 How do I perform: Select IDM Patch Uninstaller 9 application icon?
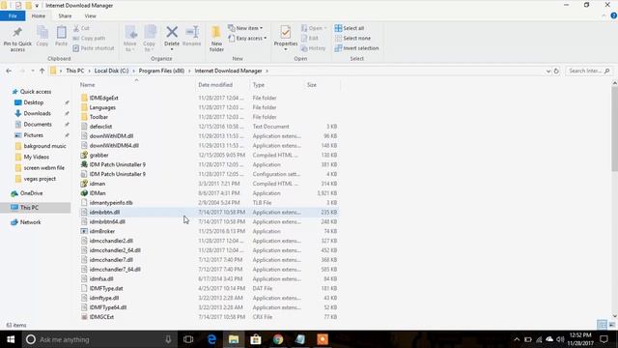(x=84, y=164)
